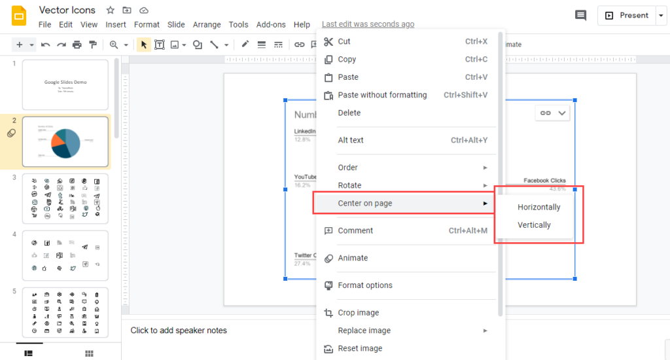This screenshot has width=670, height=360.
Task: Click the linked chart chain icon
Action: (x=546, y=113)
